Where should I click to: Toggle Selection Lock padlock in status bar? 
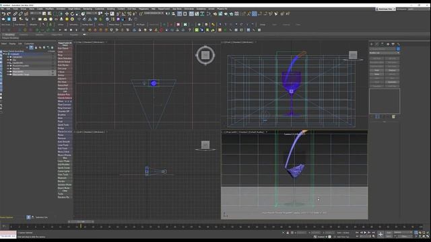coord(288,233)
